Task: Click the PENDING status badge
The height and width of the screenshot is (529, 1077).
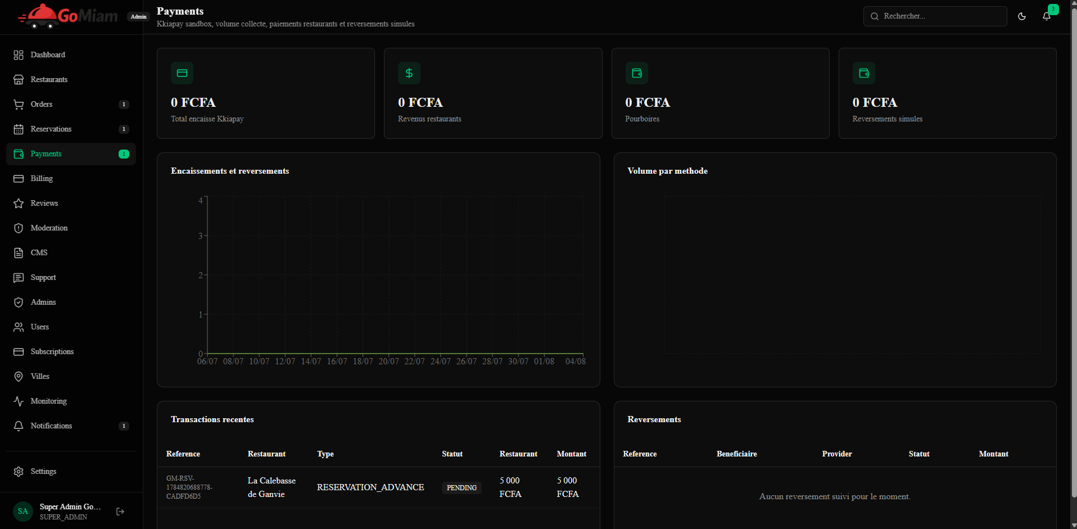Action: 461,488
